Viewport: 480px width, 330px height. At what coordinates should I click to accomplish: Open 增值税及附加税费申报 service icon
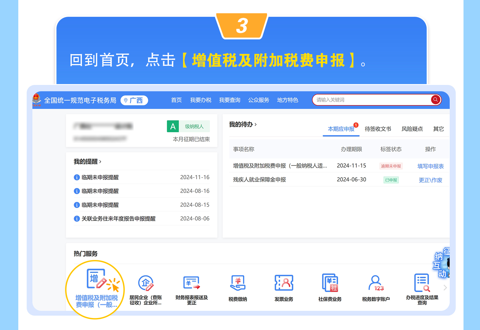click(96, 279)
